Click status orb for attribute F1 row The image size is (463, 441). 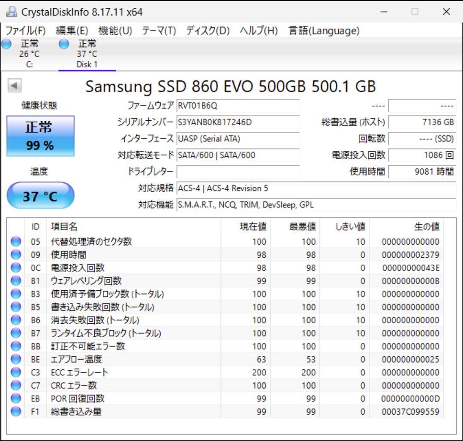[16, 411]
